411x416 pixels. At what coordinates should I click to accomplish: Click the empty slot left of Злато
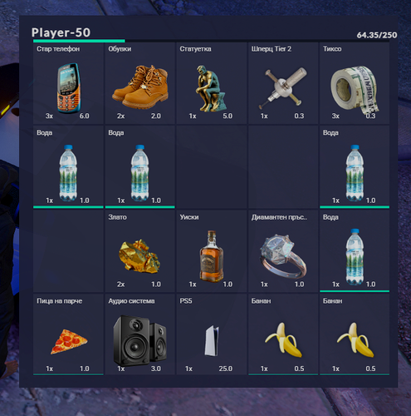click(68, 251)
